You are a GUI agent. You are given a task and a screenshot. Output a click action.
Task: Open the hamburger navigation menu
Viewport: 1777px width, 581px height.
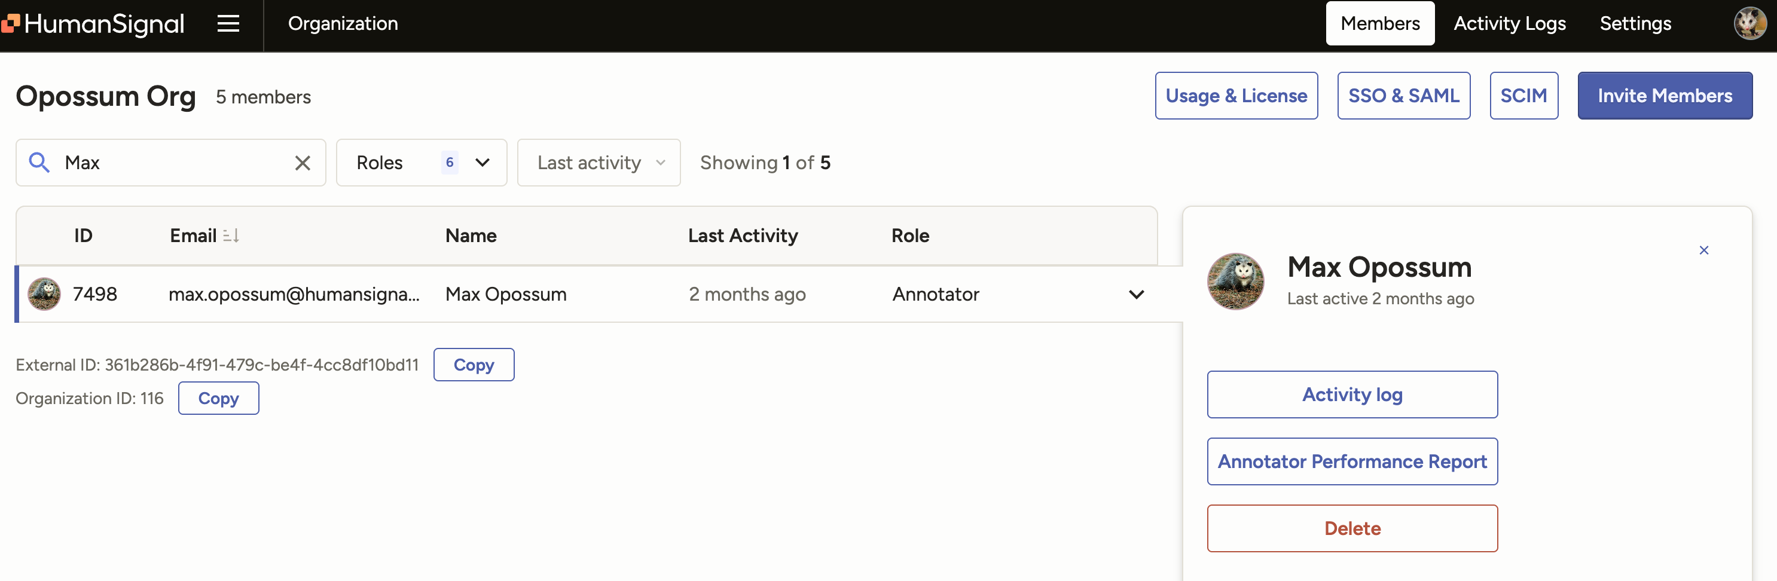[228, 23]
